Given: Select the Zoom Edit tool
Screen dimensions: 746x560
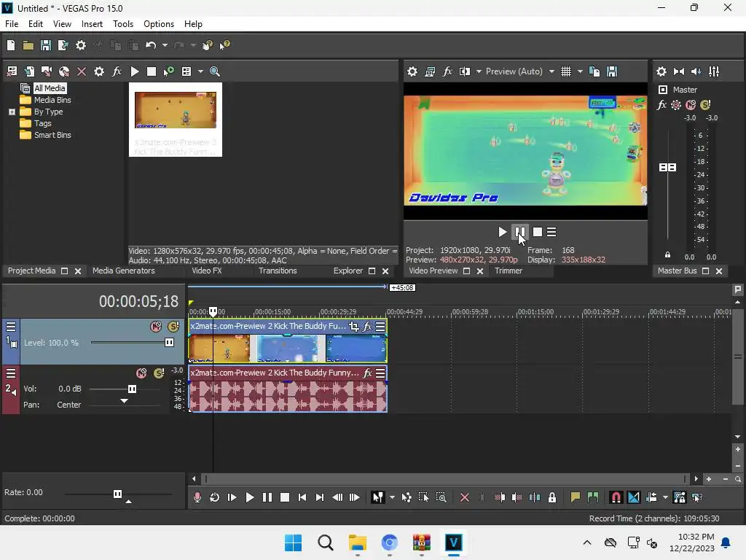Looking at the screenshot, I should click(441, 497).
